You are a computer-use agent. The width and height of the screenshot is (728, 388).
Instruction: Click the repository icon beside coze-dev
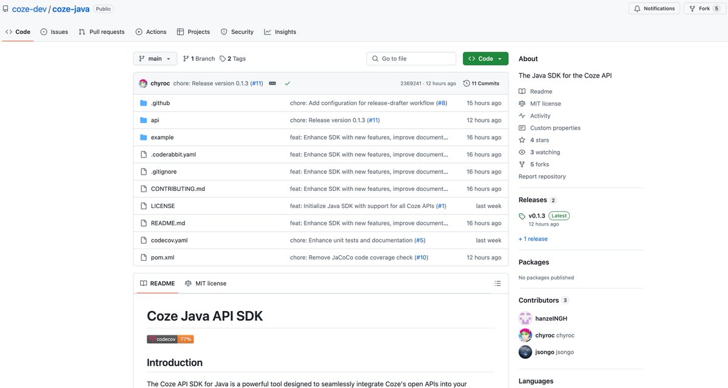tap(6, 8)
